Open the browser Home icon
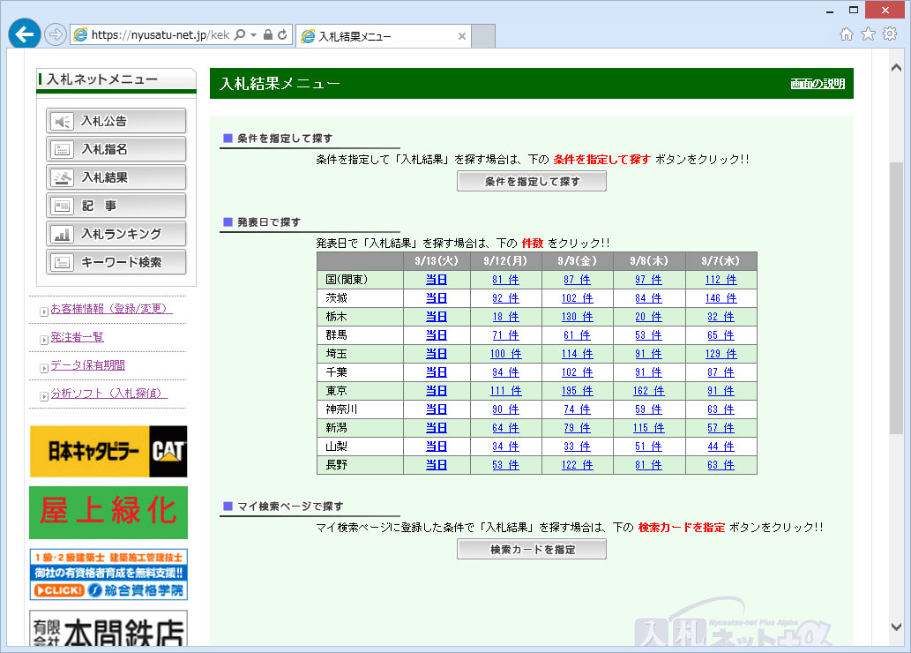This screenshot has width=911, height=653. [x=847, y=34]
